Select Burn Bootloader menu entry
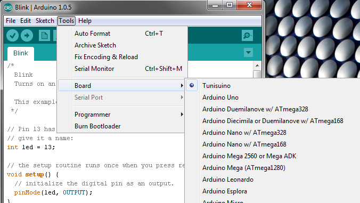This screenshot has height=203, width=360. [x=121, y=126]
